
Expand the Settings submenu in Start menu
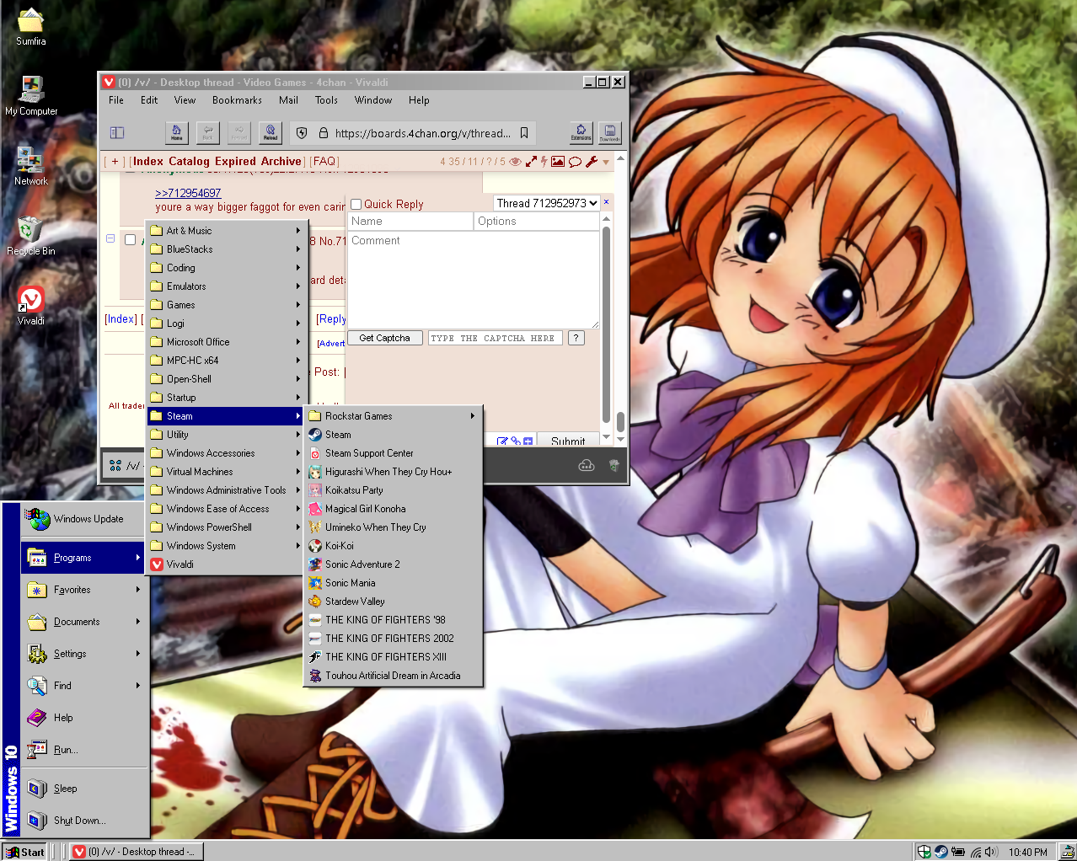(x=83, y=654)
